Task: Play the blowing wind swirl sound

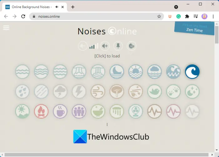Action: pos(98,92)
